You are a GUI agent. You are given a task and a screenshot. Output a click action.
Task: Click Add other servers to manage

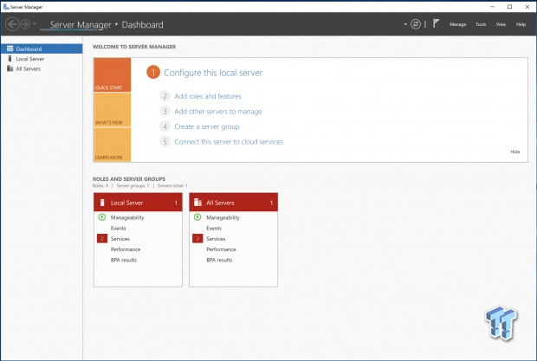[x=217, y=112]
